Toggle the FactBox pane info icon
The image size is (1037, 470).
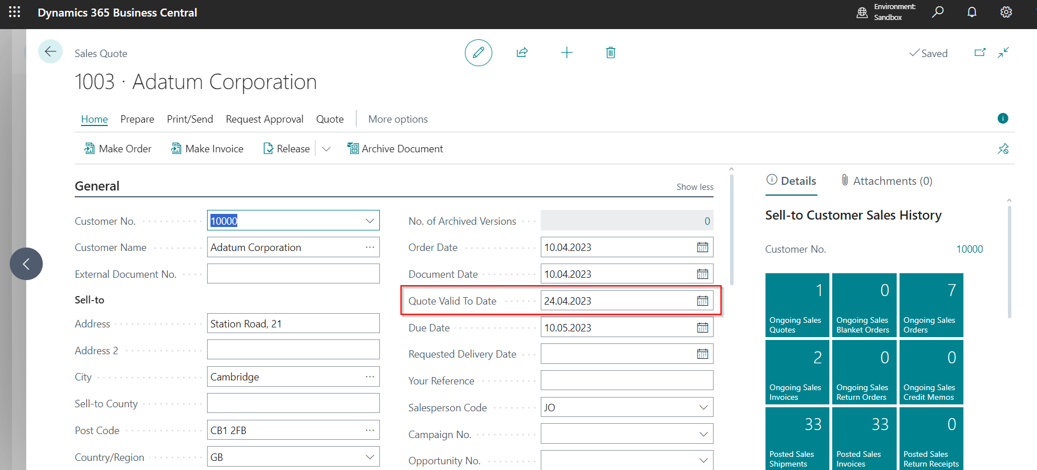[1003, 118]
